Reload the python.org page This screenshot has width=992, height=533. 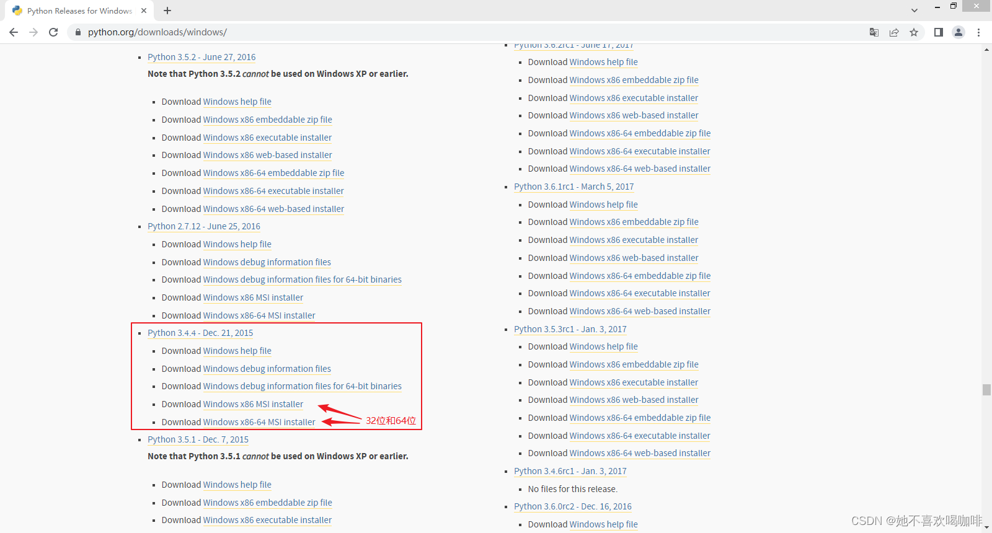53,32
